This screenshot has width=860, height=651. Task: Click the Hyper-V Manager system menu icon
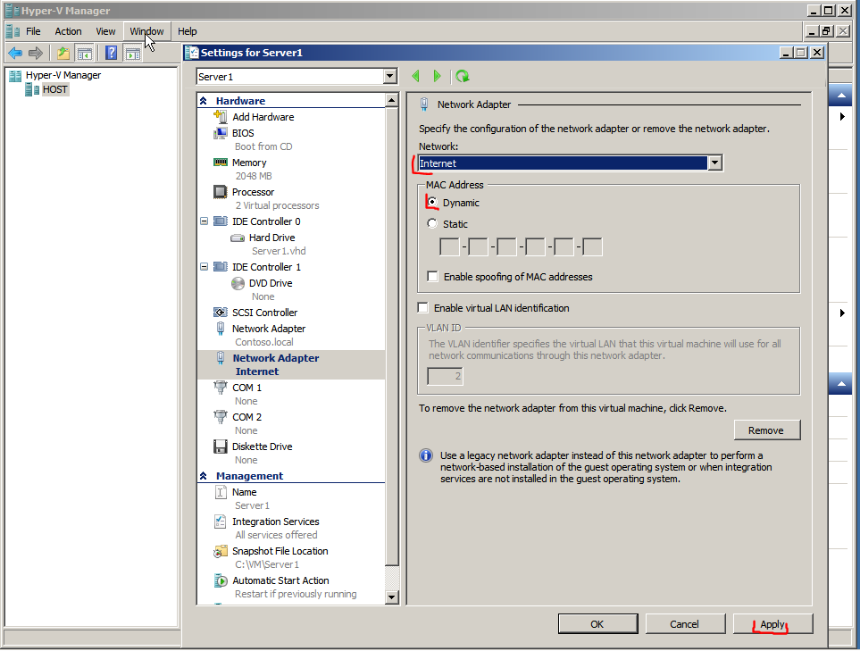pos(13,11)
